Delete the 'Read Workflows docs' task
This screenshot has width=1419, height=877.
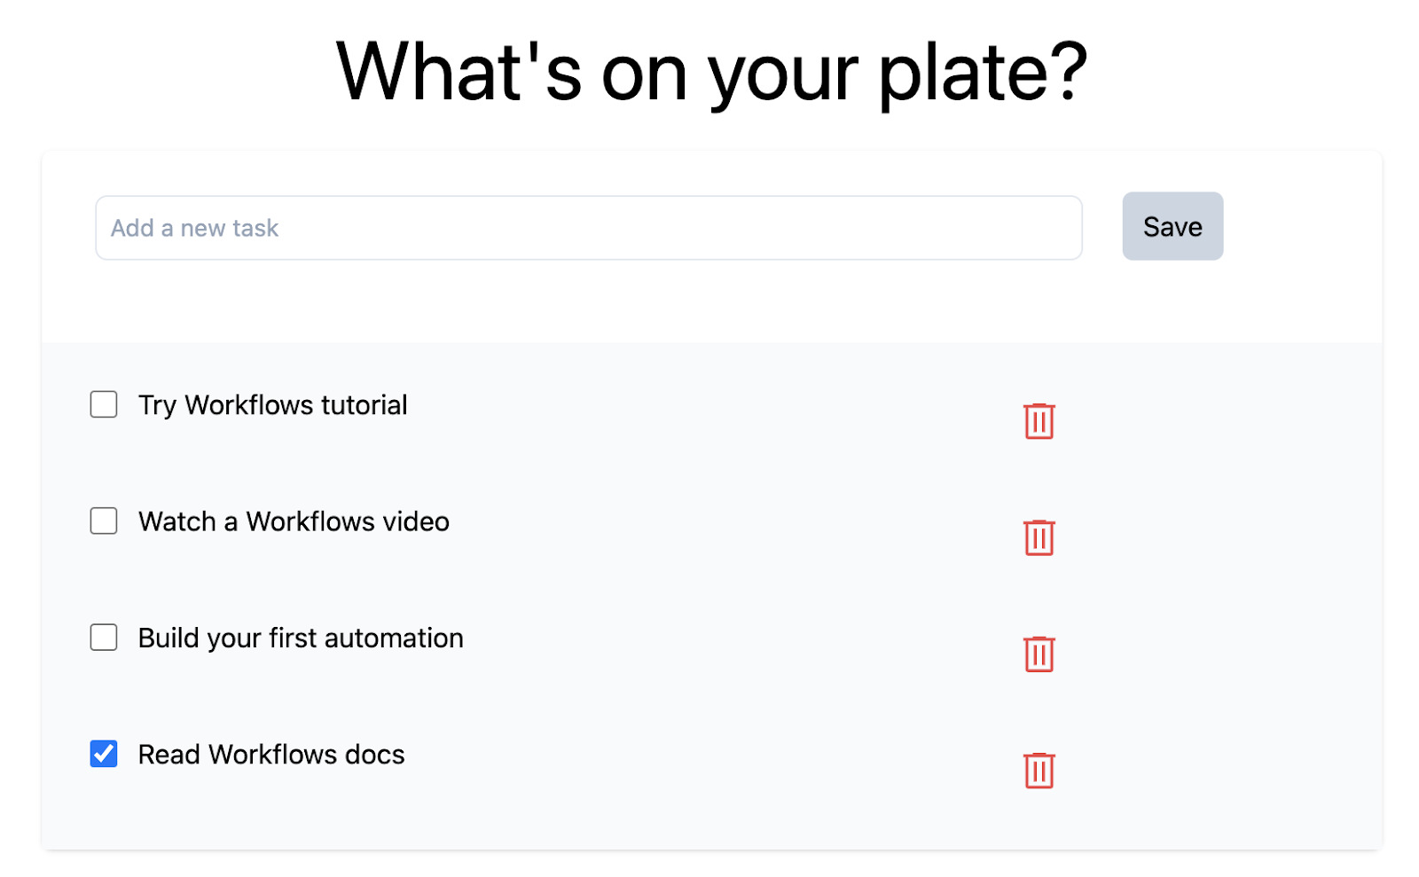(1039, 771)
